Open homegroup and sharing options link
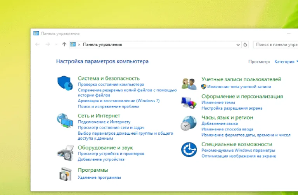The width and height of the screenshot is (298, 195). pyautogui.click(x=125, y=136)
